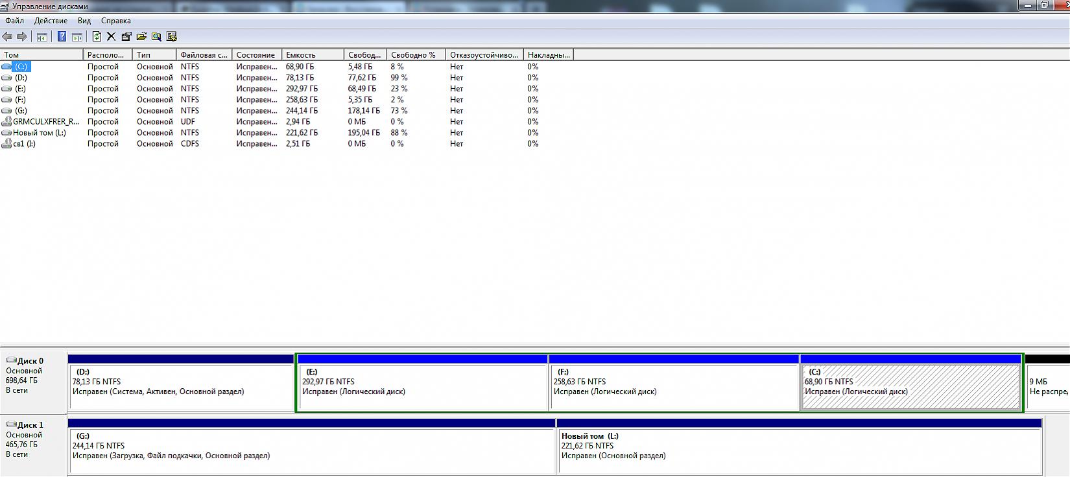Open the Файл menu
Viewport: 1070px width, 477px height.
point(14,21)
